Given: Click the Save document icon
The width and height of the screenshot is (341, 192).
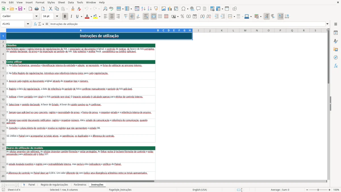Looking at the screenshot, I should (x=20, y=9).
